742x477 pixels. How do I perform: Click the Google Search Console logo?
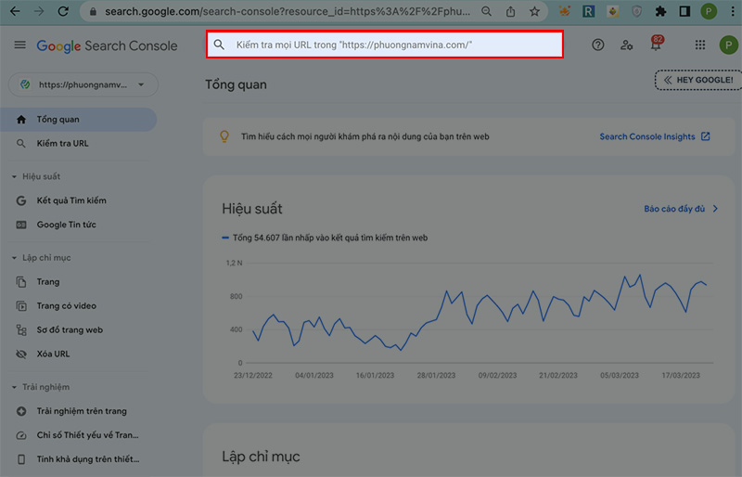(107, 46)
